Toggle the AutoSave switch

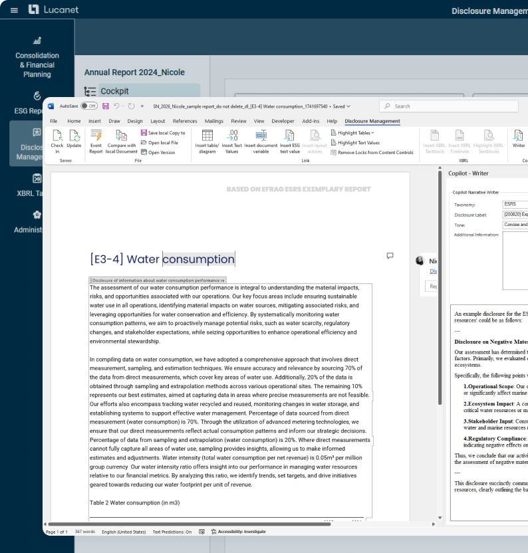point(88,106)
